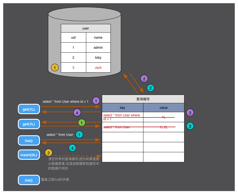Viewport: 238px width, 194px height.
Task: Select the "admin" cell in user table
Action: point(98,48)
